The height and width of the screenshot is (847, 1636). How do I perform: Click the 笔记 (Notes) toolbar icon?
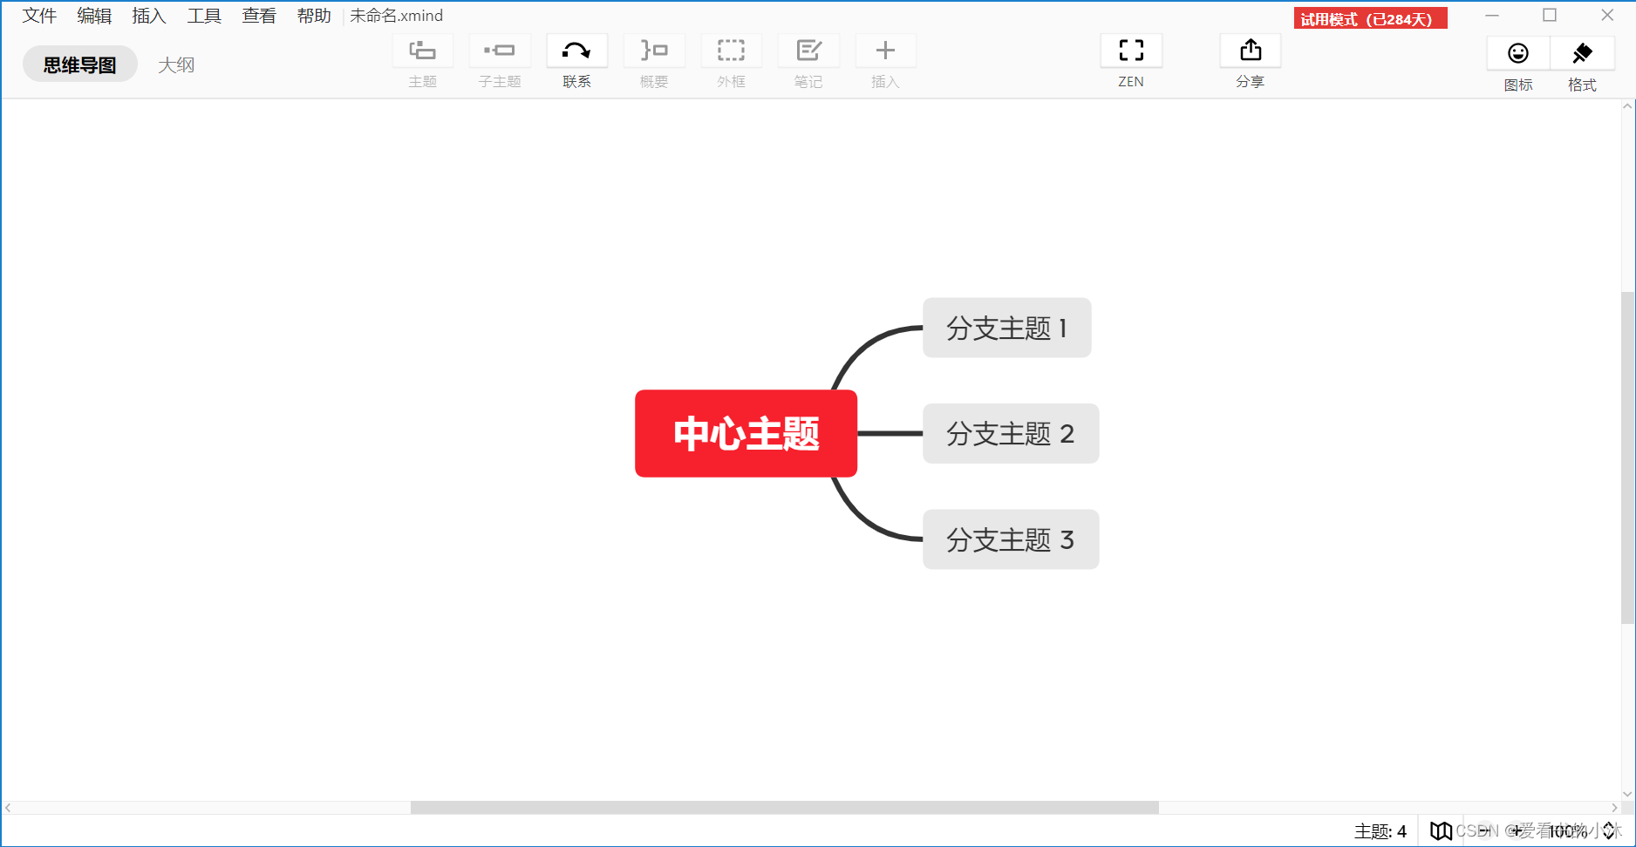(808, 51)
